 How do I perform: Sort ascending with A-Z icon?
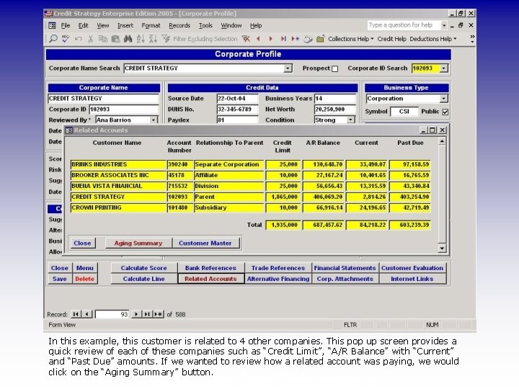pyautogui.click(x=141, y=39)
